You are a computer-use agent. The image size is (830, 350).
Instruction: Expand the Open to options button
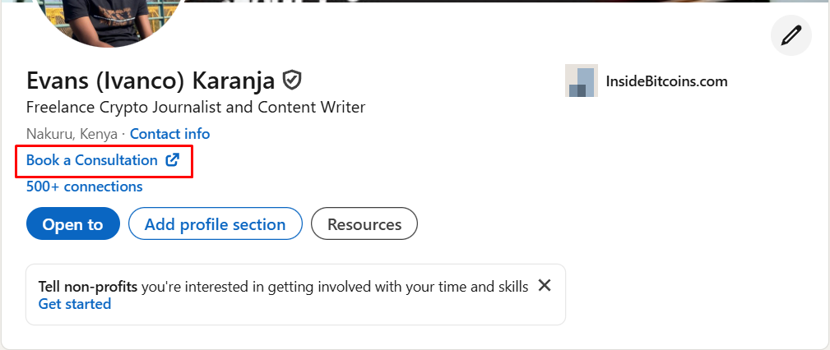coord(73,223)
